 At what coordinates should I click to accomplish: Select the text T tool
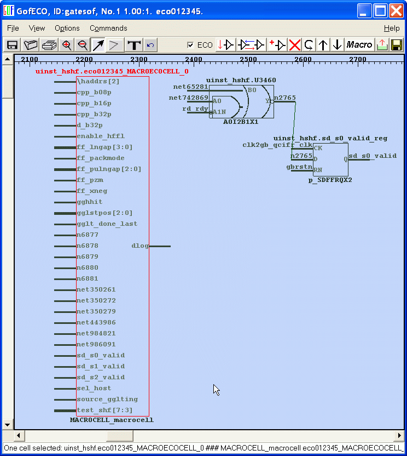(x=133, y=45)
